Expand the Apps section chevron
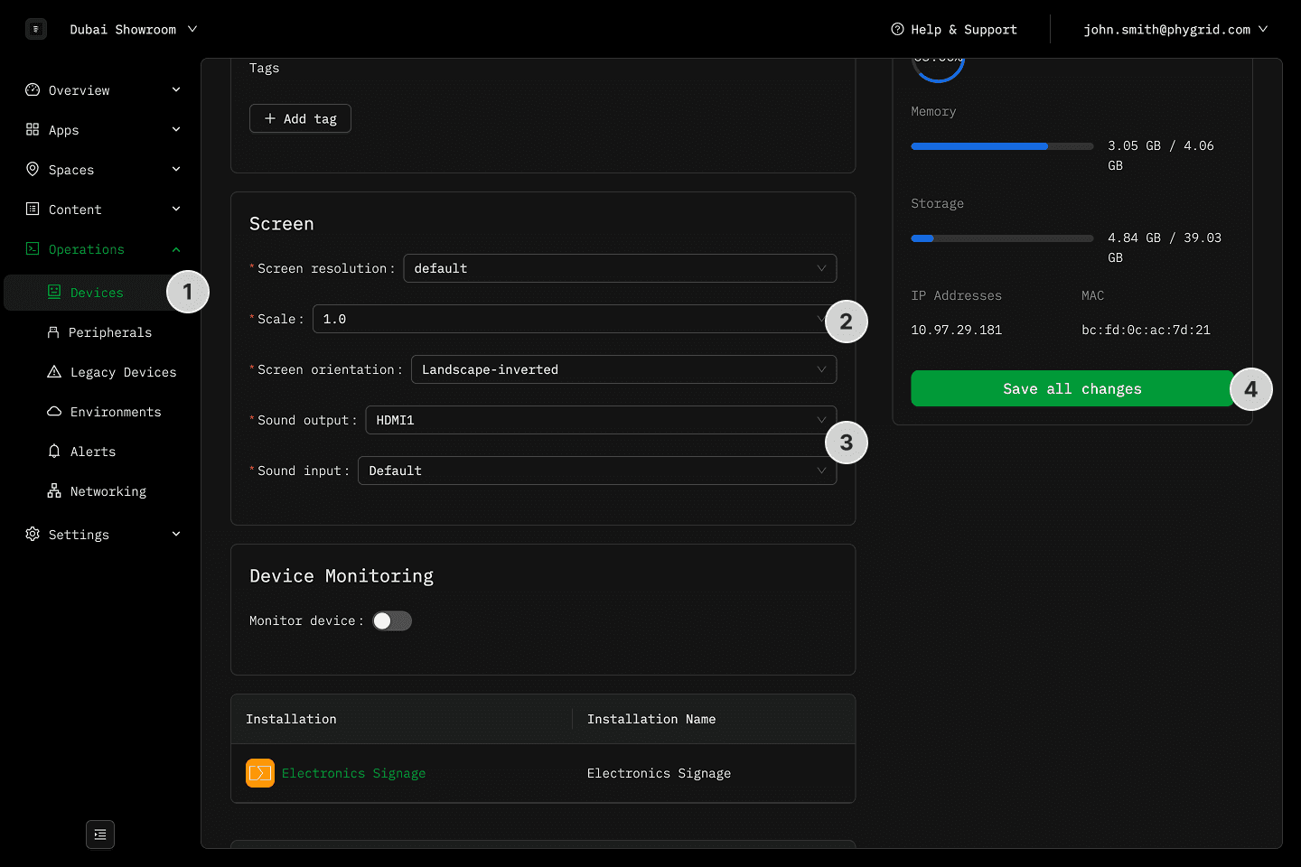Screen dimensions: 1301x867 click(x=176, y=129)
